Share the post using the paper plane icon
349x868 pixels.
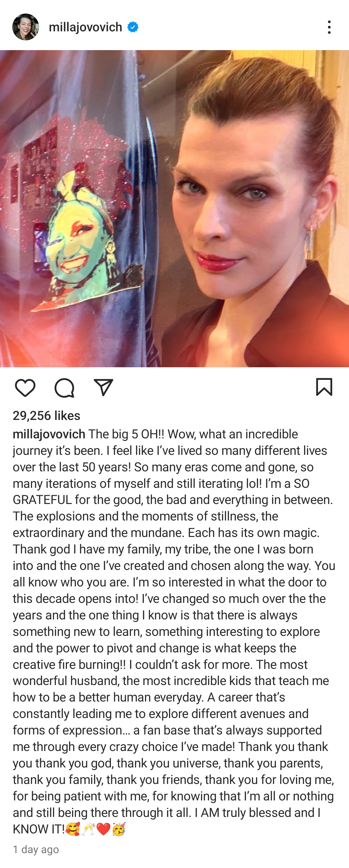coord(103,388)
